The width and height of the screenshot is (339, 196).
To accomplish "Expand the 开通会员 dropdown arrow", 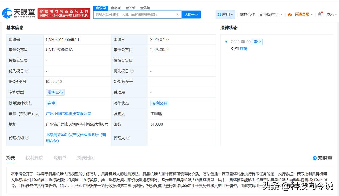I will coord(312,14).
